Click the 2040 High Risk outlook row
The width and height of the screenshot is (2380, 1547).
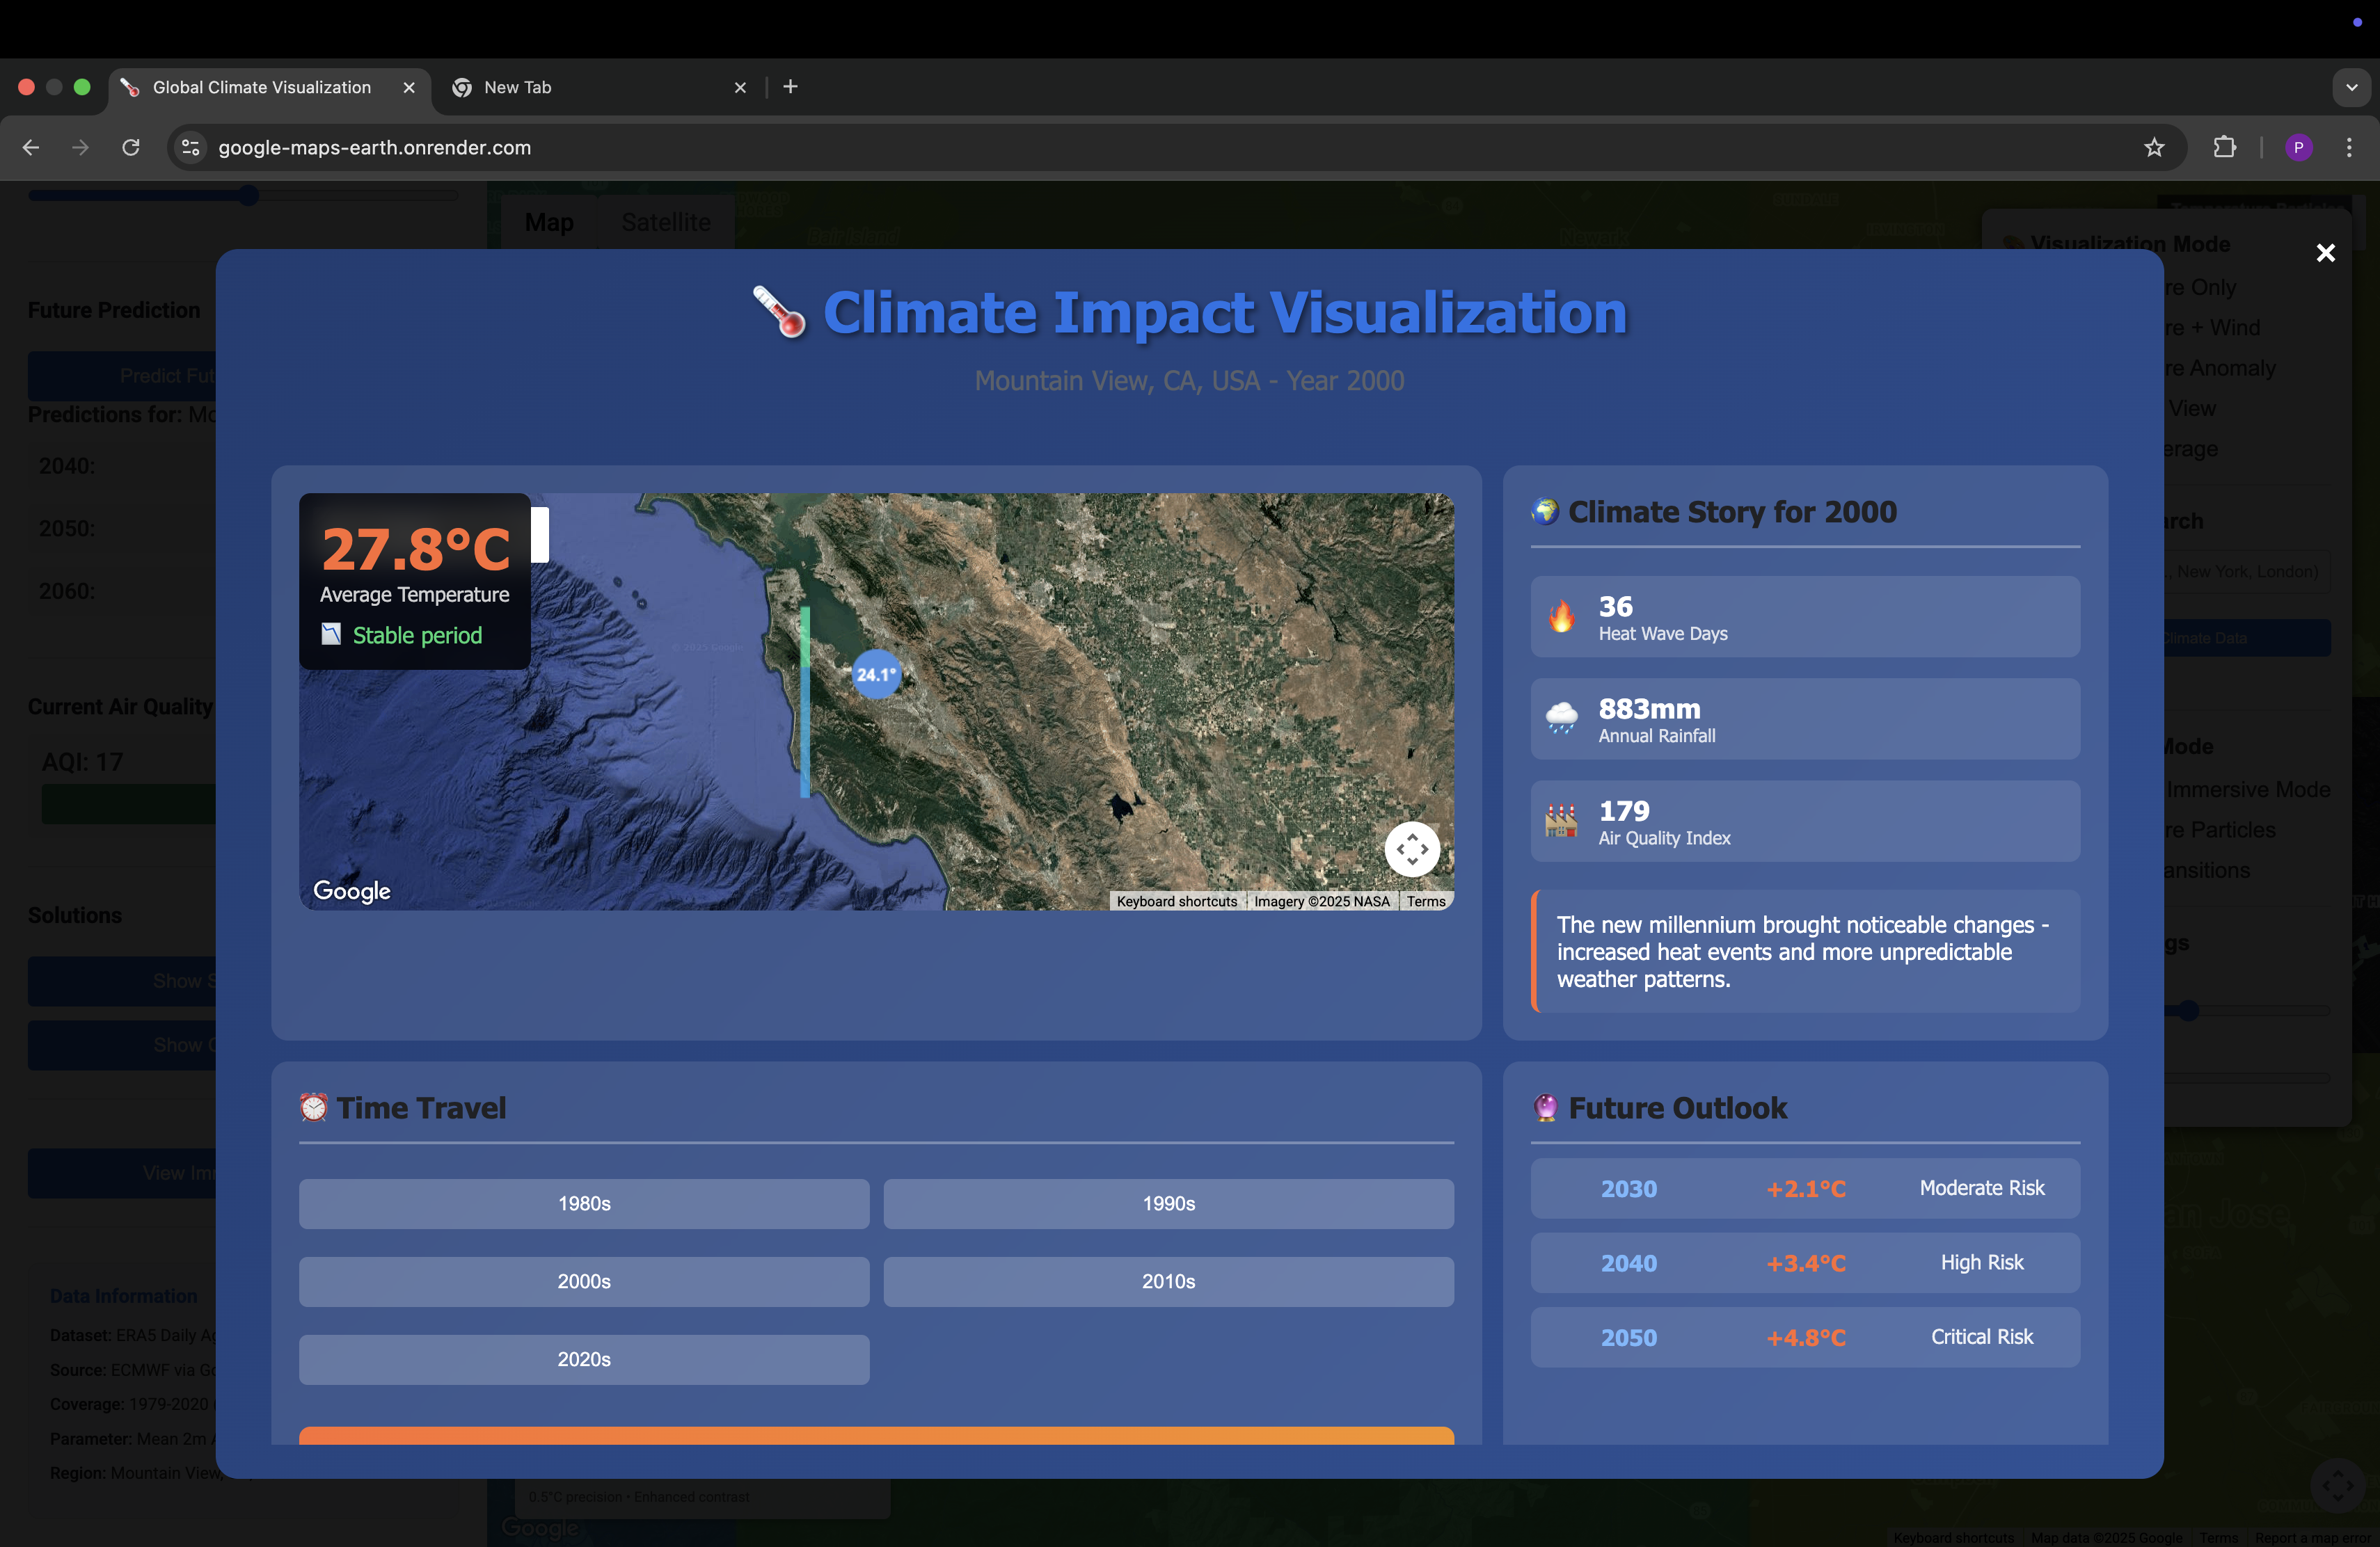click(1804, 1263)
